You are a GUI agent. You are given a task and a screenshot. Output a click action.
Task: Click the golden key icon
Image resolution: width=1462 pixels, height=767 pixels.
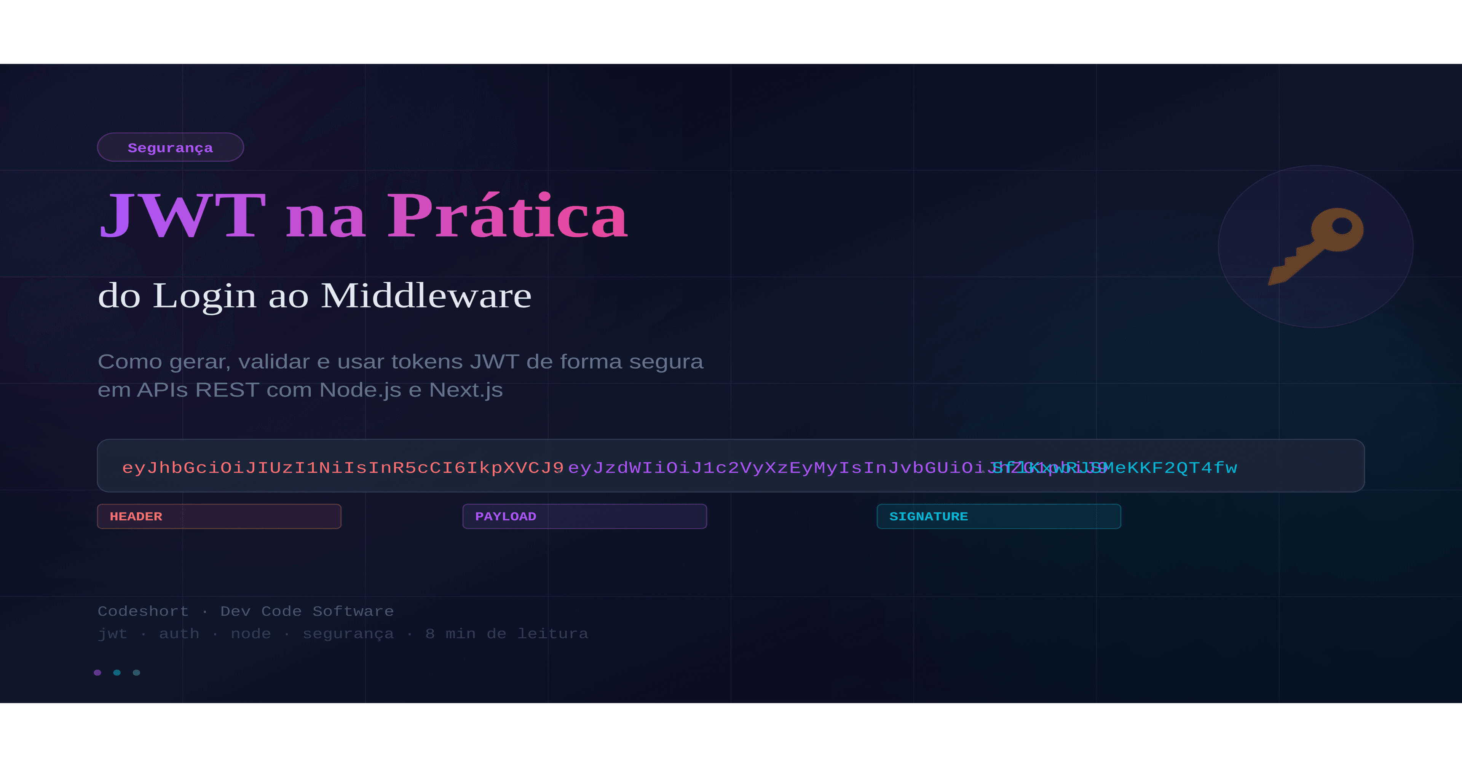coord(1316,246)
